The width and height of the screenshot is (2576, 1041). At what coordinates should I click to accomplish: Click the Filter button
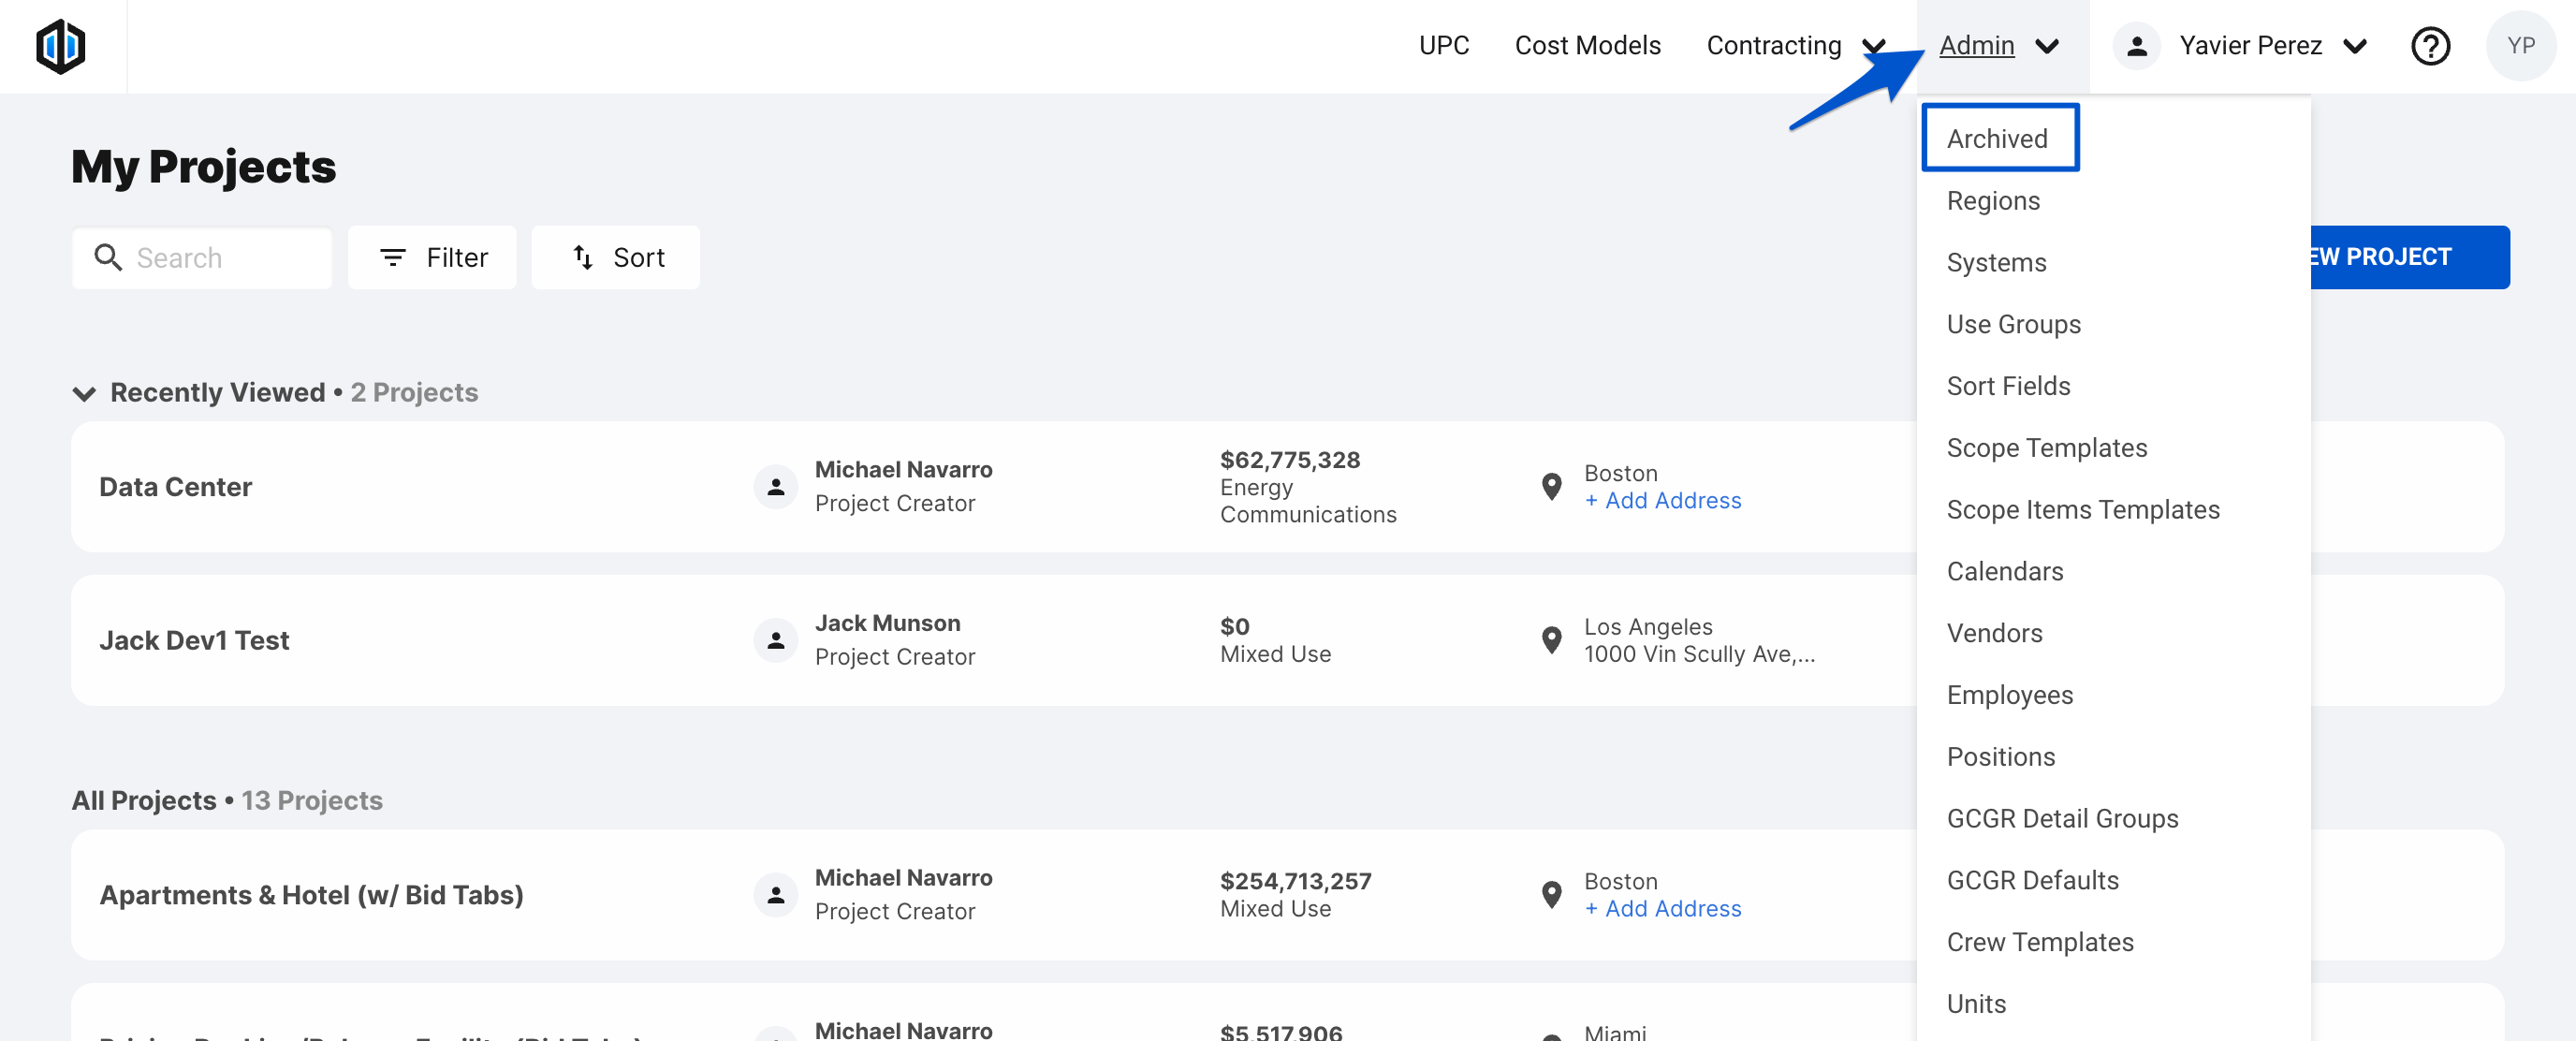[x=433, y=258]
